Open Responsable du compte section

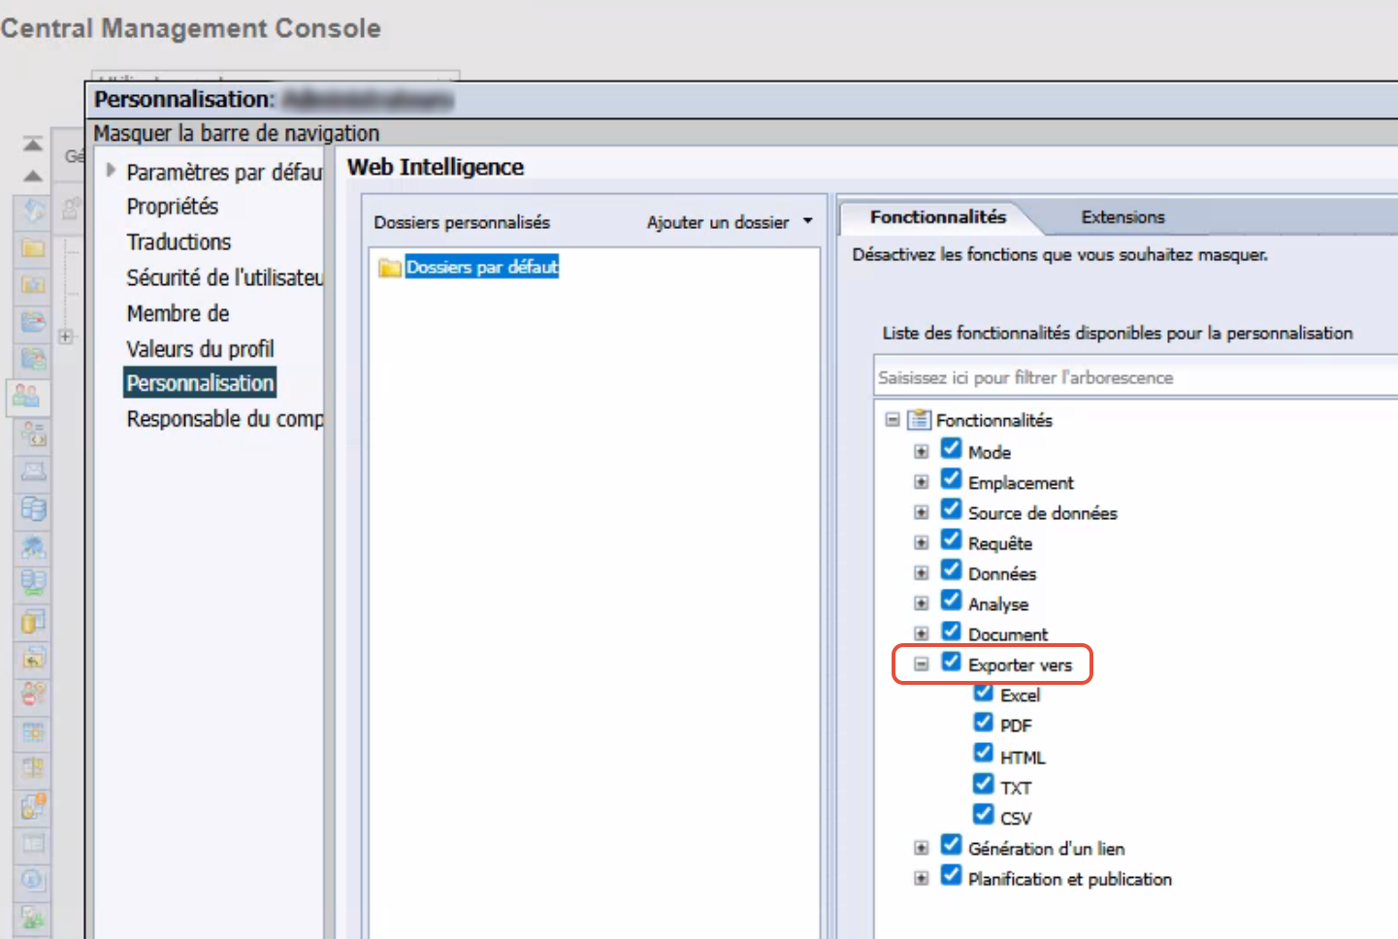pos(225,419)
